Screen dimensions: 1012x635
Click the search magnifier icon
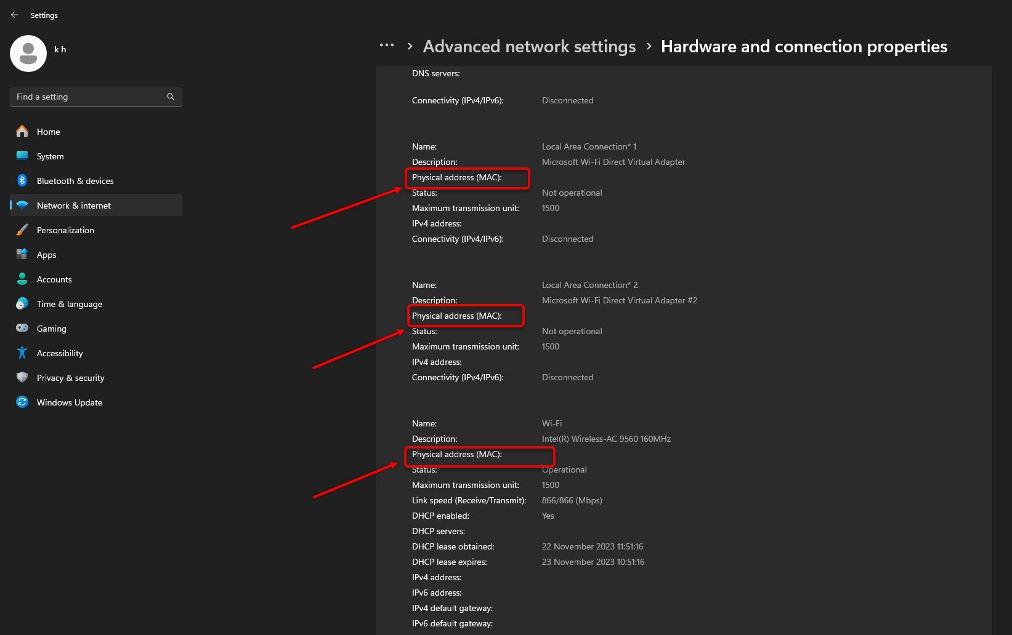[170, 97]
